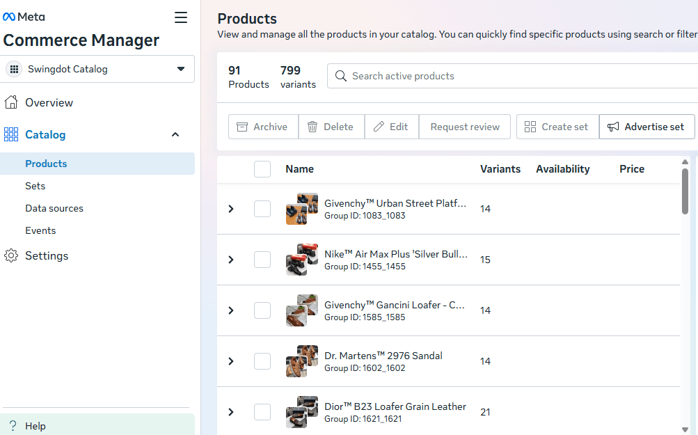Click the search magnifier icon
The width and height of the screenshot is (698, 435).
340,76
